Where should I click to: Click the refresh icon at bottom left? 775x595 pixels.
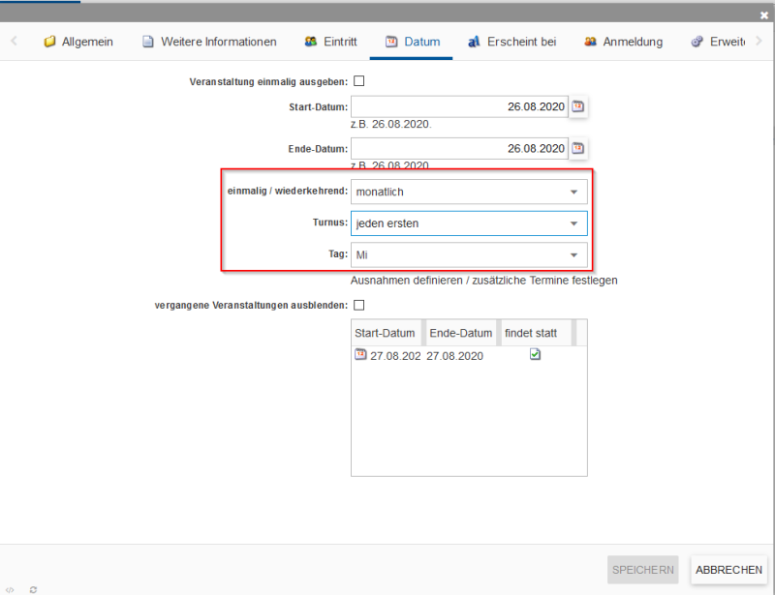[x=33, y=588]
